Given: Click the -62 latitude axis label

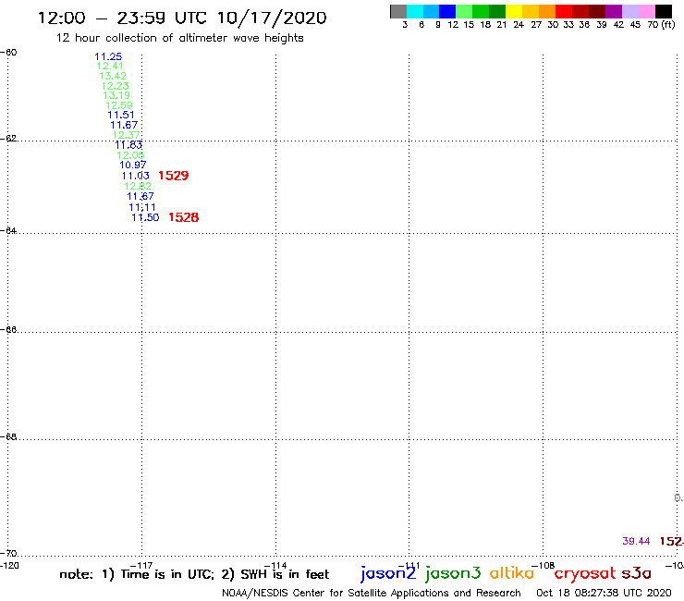Looking at the screenshot, I should click(8, 139).
